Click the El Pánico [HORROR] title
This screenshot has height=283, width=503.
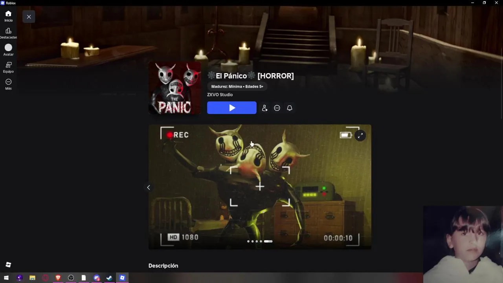tap(251, 76)
